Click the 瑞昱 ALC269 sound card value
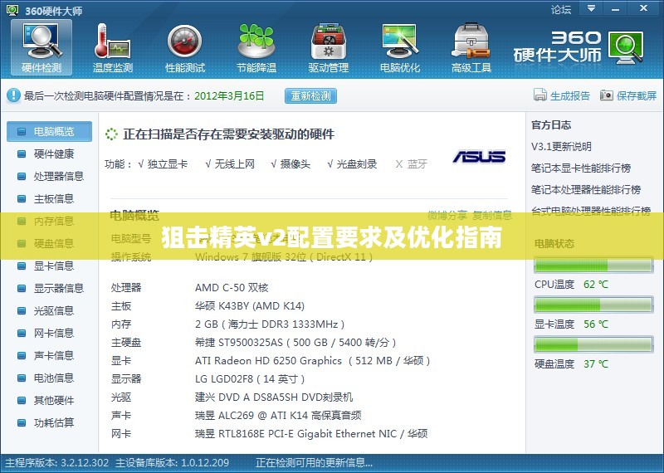The image size is (664, 473). (x=278, y=416)
